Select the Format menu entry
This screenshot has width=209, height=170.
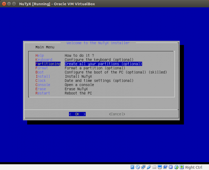point(41,68)
